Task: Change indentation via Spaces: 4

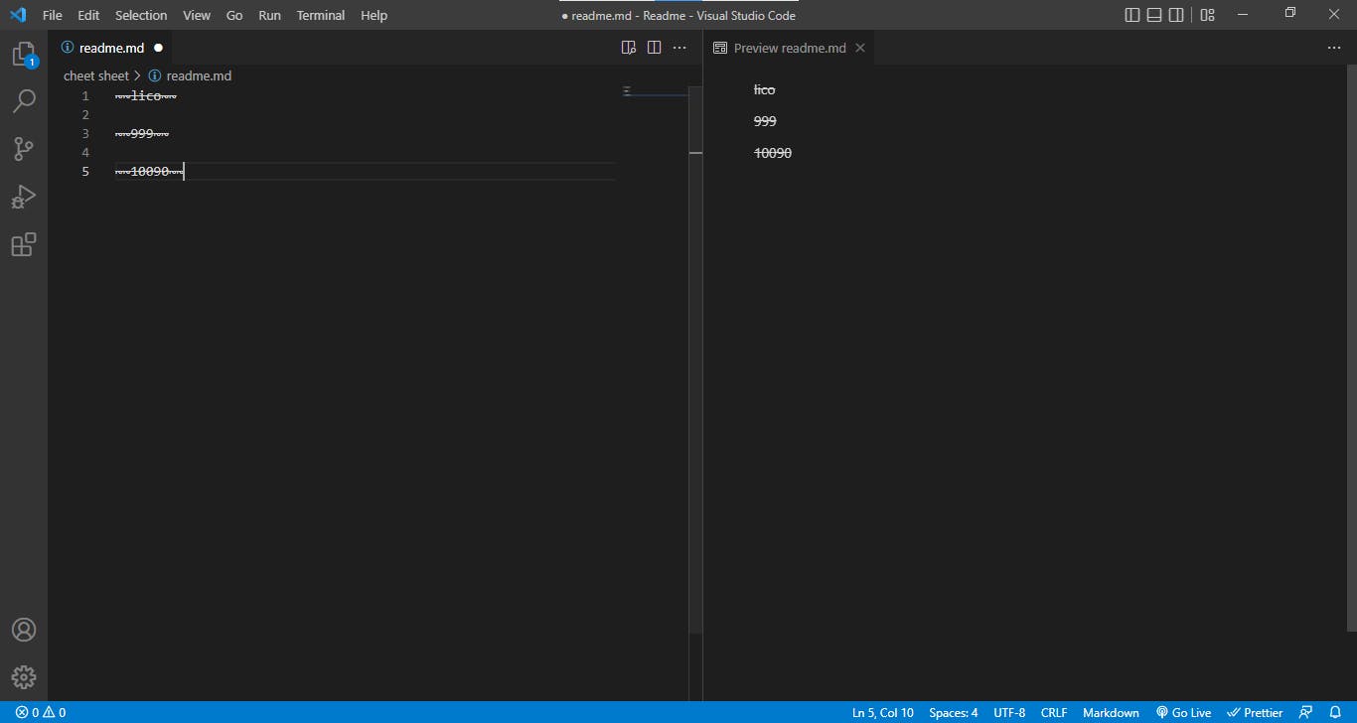Action: (x=954, y=712)
